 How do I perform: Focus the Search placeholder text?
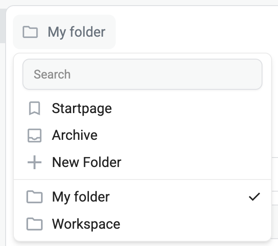tap(52, 74)
